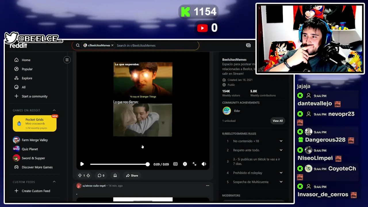Open Farm Merge Valley game
The height and width of the screenshot is (207, 368).
tap(34, 140)
